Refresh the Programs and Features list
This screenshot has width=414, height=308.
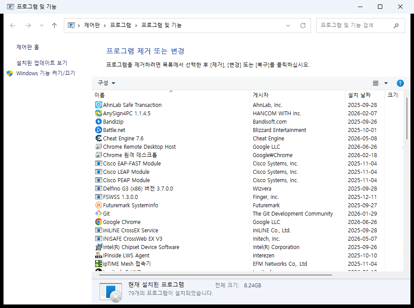click(x=303, y=26)
